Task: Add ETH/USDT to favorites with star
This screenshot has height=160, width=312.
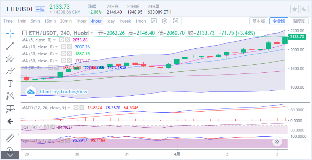Action: click(x=295, y=9)
